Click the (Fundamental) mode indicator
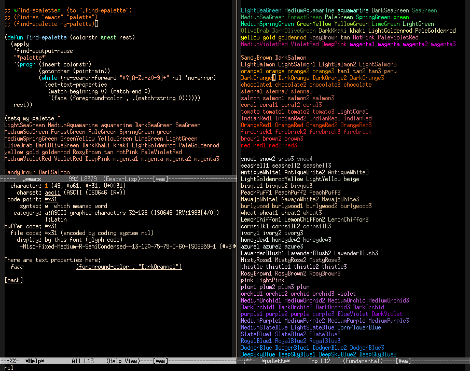This screenshot has width=470, height=371. [363, 361]
